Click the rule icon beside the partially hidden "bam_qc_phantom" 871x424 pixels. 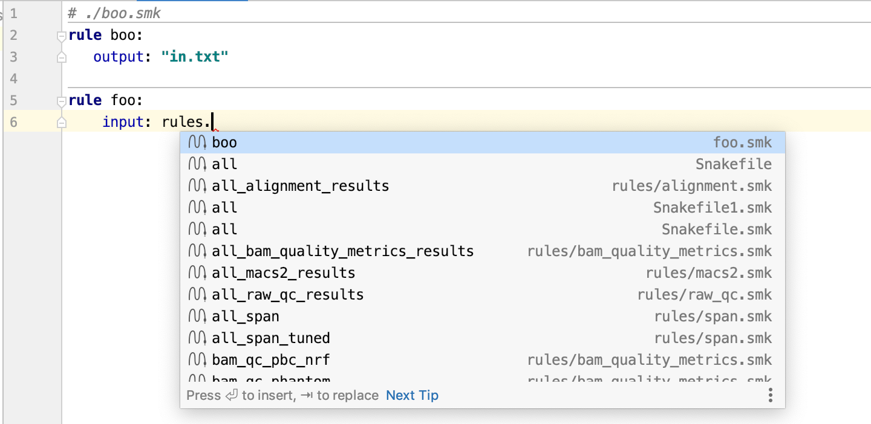197,379
